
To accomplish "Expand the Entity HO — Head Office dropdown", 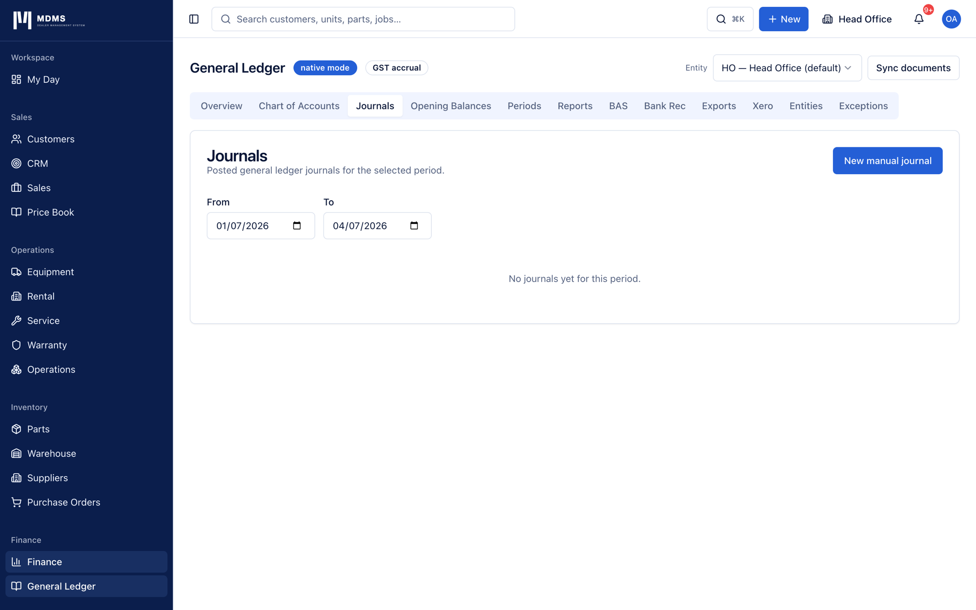I will (x=787, y=68).
